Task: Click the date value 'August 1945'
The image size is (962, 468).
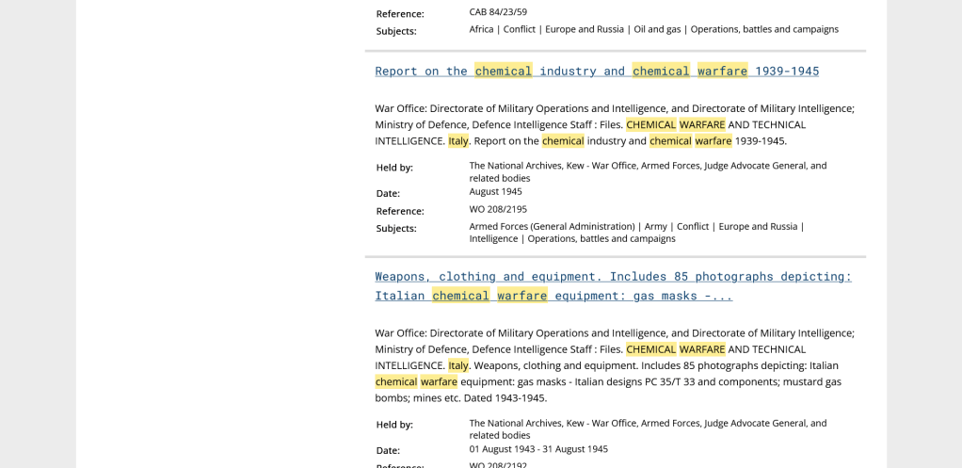Action: click(x=495, y=191)
